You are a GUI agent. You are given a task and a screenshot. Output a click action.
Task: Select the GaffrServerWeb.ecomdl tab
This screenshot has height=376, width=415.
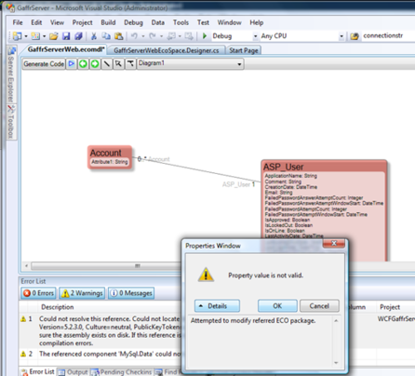(65, 49)
